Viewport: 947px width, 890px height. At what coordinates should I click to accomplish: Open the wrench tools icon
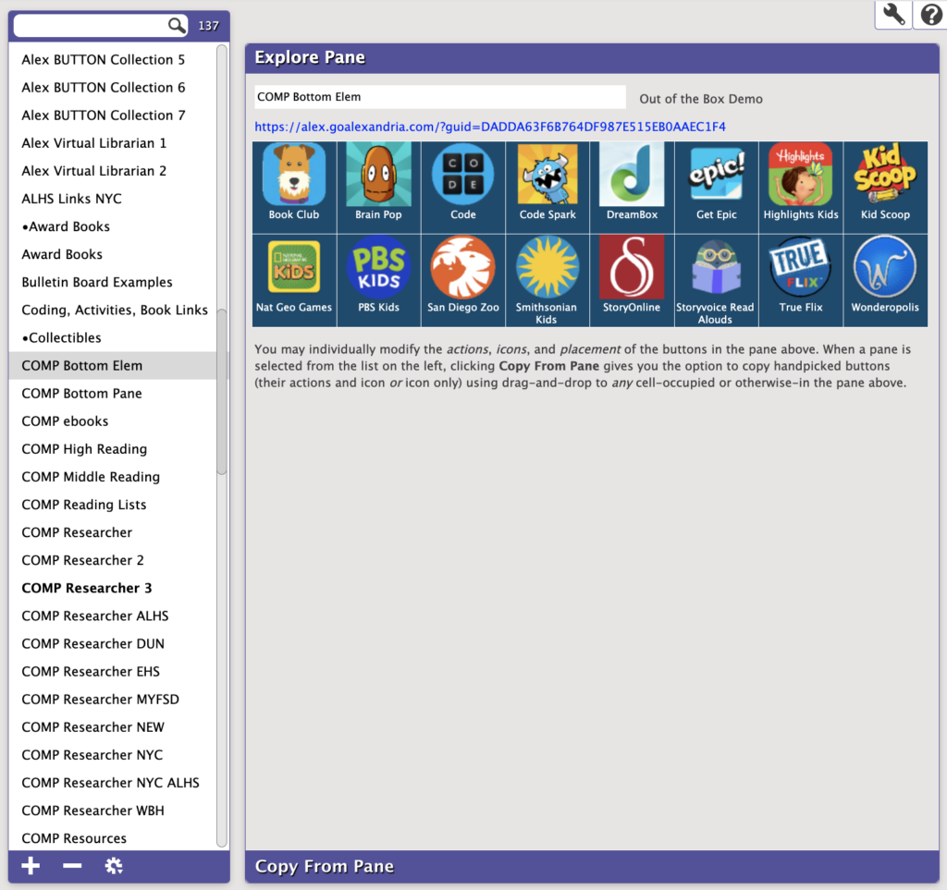tap(892, 15)
